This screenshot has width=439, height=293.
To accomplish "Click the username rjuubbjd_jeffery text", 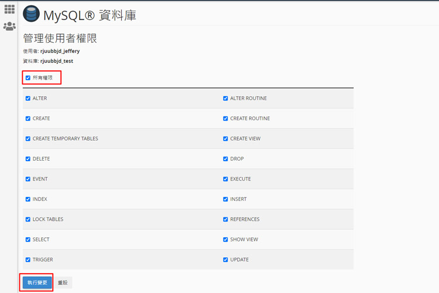I will [x=60, y=51].
